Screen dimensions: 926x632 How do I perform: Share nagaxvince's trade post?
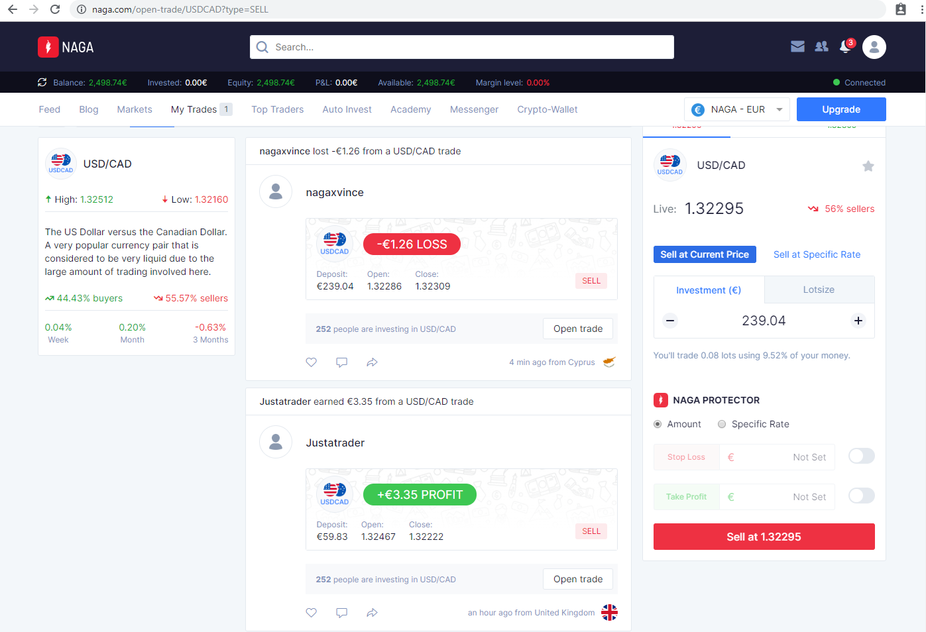click(372, 362)
